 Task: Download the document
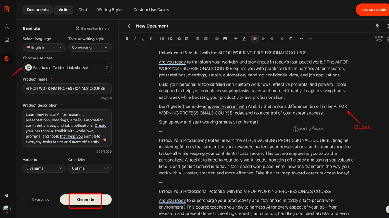(377, 26)
